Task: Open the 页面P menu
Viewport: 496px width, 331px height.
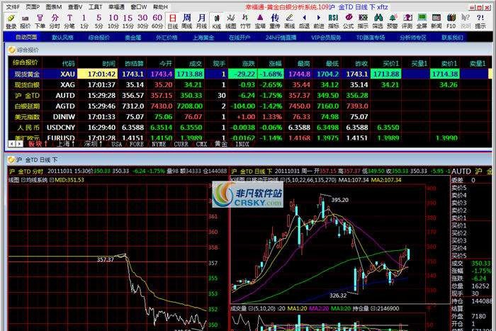Action: pyautogui.click(x=33, y=6)
